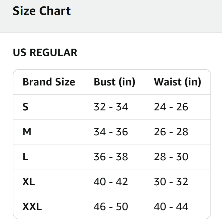Click the Brand Size column header
222x222 pixels.
(x=49, y=82)
